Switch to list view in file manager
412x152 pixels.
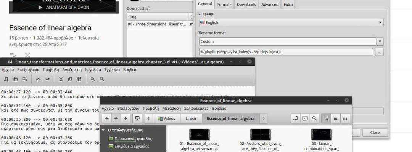(x=336, y=118)
